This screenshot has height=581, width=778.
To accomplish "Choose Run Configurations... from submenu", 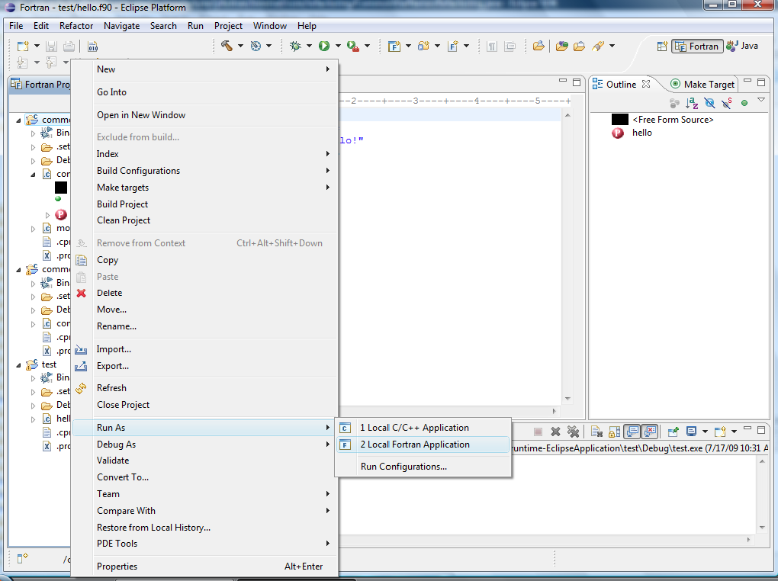I will tap(423, 467).
